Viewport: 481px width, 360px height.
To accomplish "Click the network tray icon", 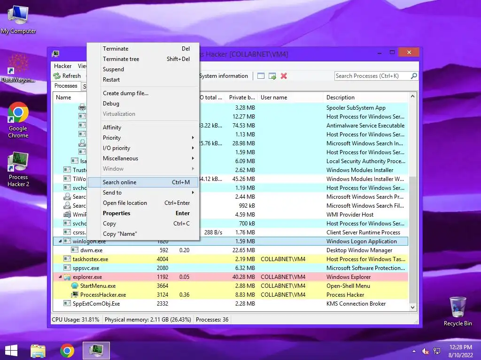I will click(436, 351).
